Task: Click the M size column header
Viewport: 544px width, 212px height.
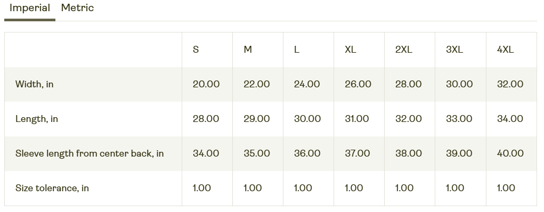Action: (248, 50)
